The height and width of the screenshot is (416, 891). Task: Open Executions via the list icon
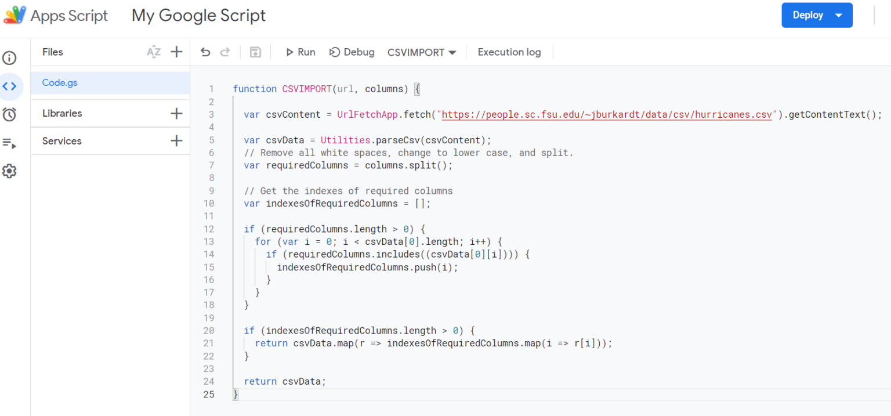coord(10,143)
